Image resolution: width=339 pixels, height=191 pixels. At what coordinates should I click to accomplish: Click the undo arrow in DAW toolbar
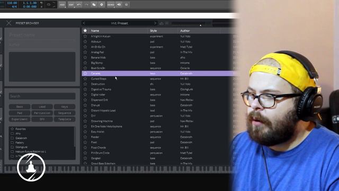pyautogui.click(x=79, y=5)
